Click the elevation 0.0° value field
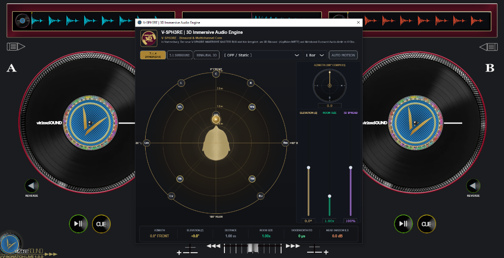Screen dimensions: 504x258 coord(309,221)
